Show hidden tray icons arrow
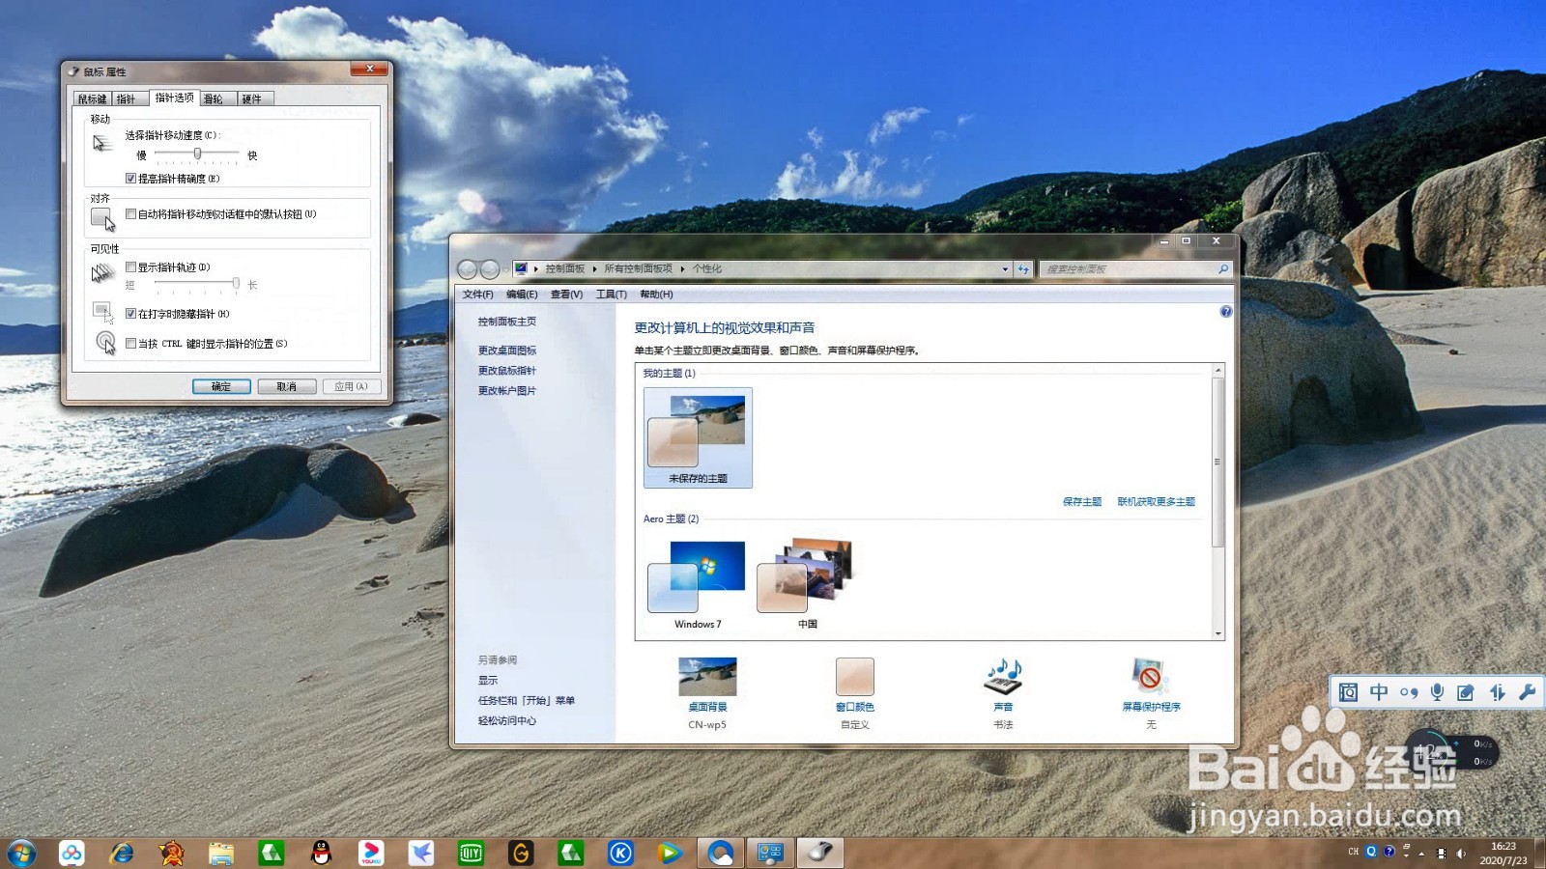The width and height of the screenshot is (1546, 869). (1421, 854)
